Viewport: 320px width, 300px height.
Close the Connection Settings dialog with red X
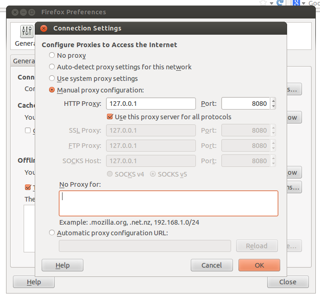(44, 28)
